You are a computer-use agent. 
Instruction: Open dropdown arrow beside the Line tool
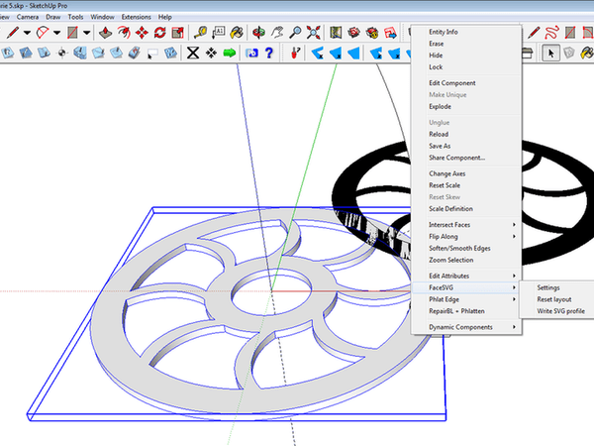27,32
